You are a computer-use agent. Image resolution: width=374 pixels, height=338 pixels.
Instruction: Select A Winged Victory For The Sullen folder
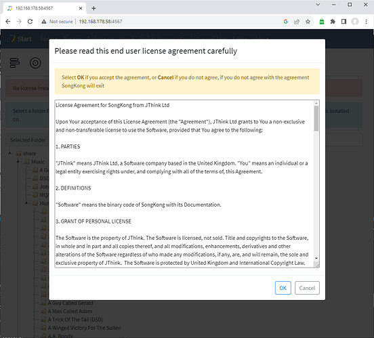pyautogui.click(x=84, y=328)
